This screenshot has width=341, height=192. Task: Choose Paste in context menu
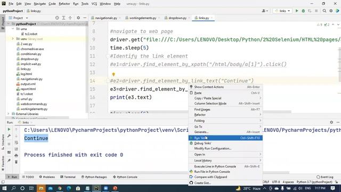coord(225,93)
